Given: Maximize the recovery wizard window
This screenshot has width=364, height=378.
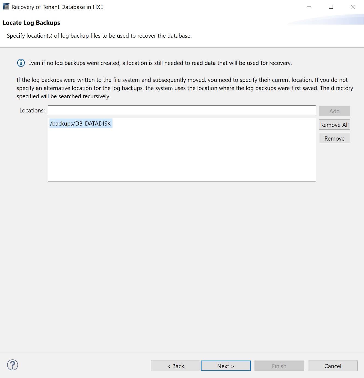Looking at the screenshot, I should (x=331, y=7).
